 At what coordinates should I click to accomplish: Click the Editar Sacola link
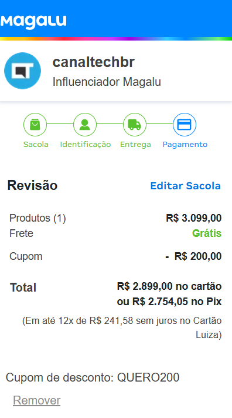(186, 186)
